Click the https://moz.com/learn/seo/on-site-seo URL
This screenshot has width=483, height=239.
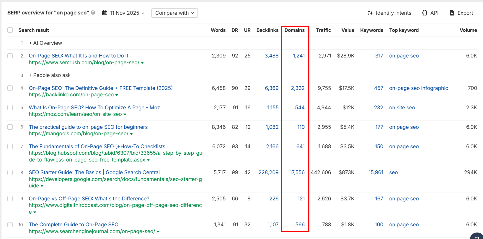tap(75, 114)
